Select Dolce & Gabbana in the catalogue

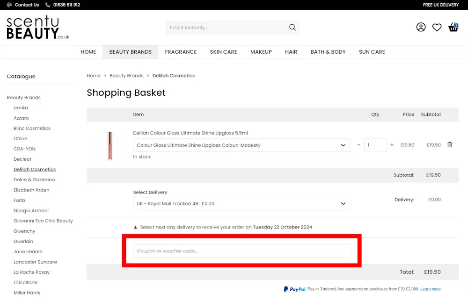click(34, 179)
